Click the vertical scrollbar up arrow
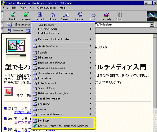157x132 pixels. click(155, 36)
